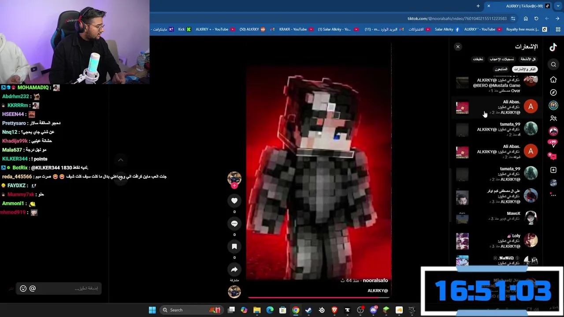This screenshot has width=564, height=317.
Task: Open the Explore compass icon
Action: click(x=553, y=92)
